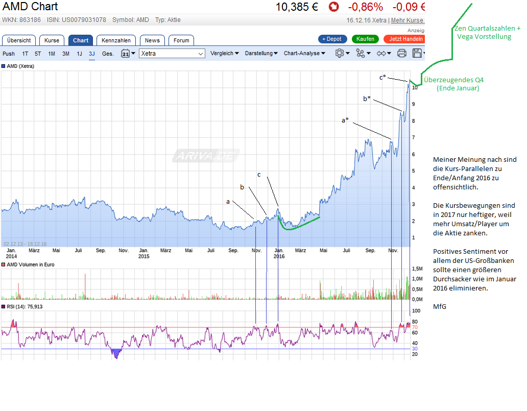Click the current price 10,385 €
The height and width of the screenshot is (411, 527).
pyautogui.click(x=297, y=7)
